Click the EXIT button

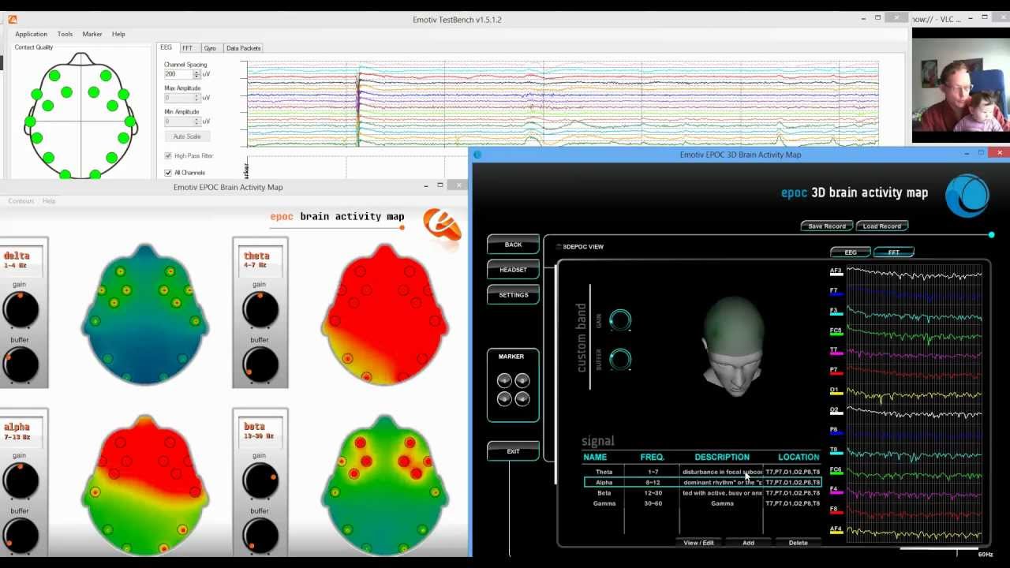(x=513, y=451)
